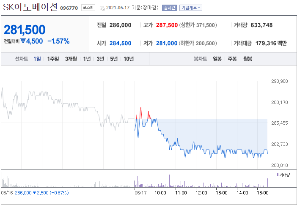Click the 15:00 time axis label
This screenshot has height=205, width=297.
[263, 193]
